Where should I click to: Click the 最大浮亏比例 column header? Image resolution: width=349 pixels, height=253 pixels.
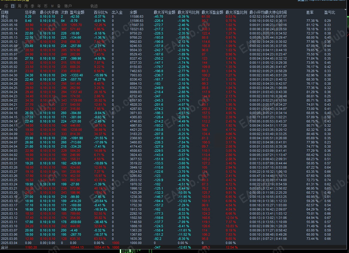tap(188, 12)
